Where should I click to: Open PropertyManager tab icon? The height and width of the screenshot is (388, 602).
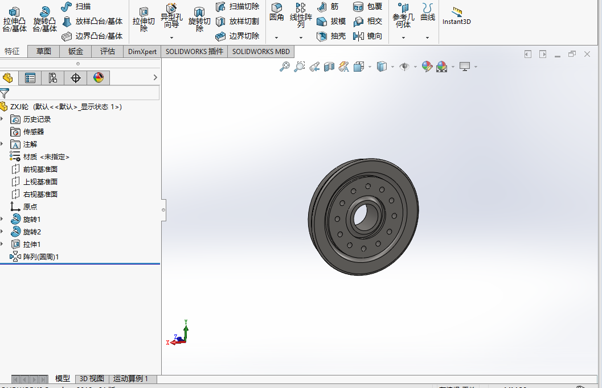click(x=30, y=78)
